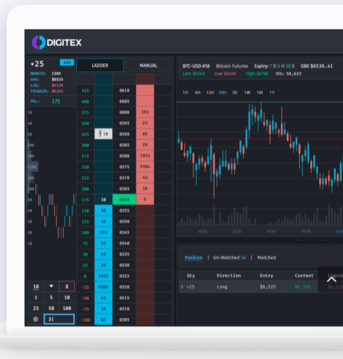Click bid quantity 45 at price 6550
Image resolution: width=343 pixels, height=359 pixels.
pos(104,221)
